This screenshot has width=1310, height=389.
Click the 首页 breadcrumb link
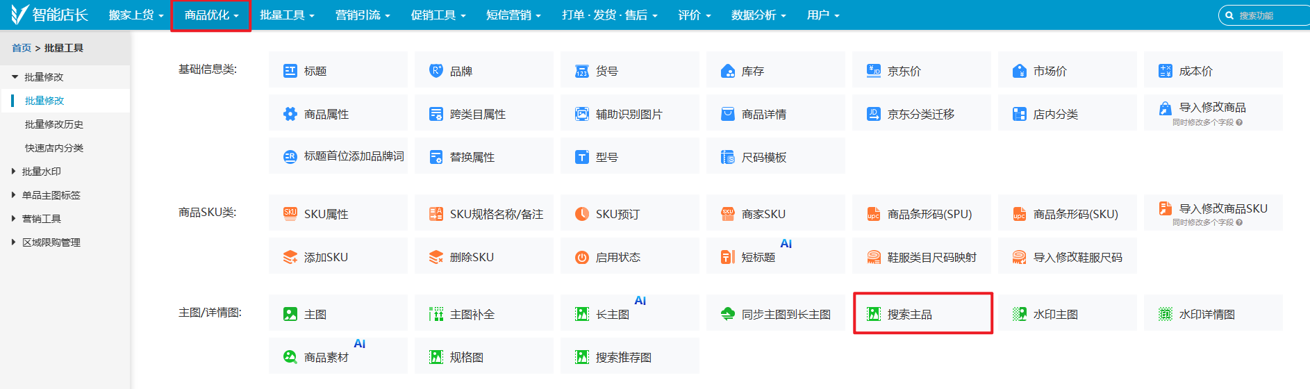click(22, 48)
